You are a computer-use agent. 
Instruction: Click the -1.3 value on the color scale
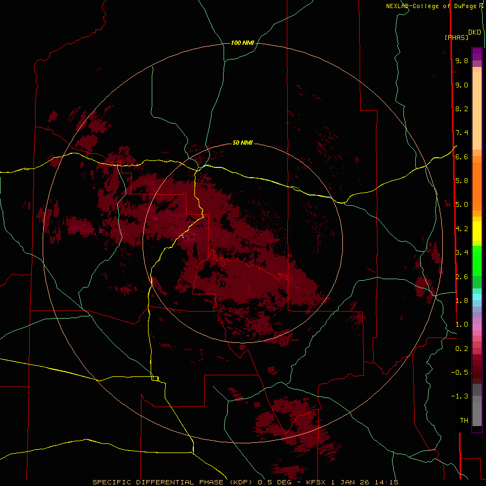tap(460, 397)
